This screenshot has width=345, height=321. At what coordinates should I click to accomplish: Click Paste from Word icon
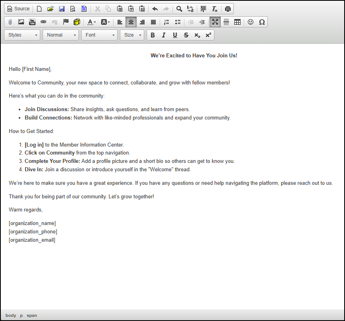(x=142, y=9)
